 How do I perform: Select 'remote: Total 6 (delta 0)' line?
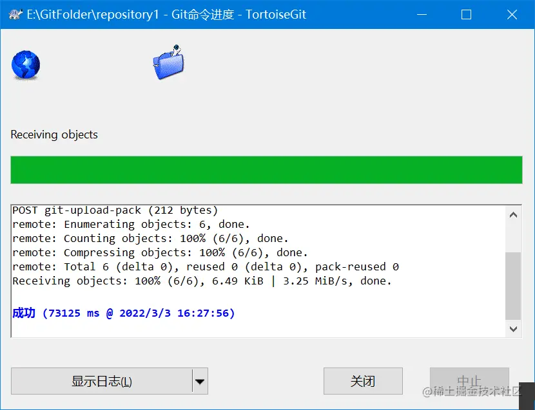pos(206,267)
